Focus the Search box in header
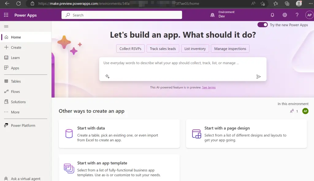This screenshot has height=181, width=314. pyautogui.click(x=122, y=15)
